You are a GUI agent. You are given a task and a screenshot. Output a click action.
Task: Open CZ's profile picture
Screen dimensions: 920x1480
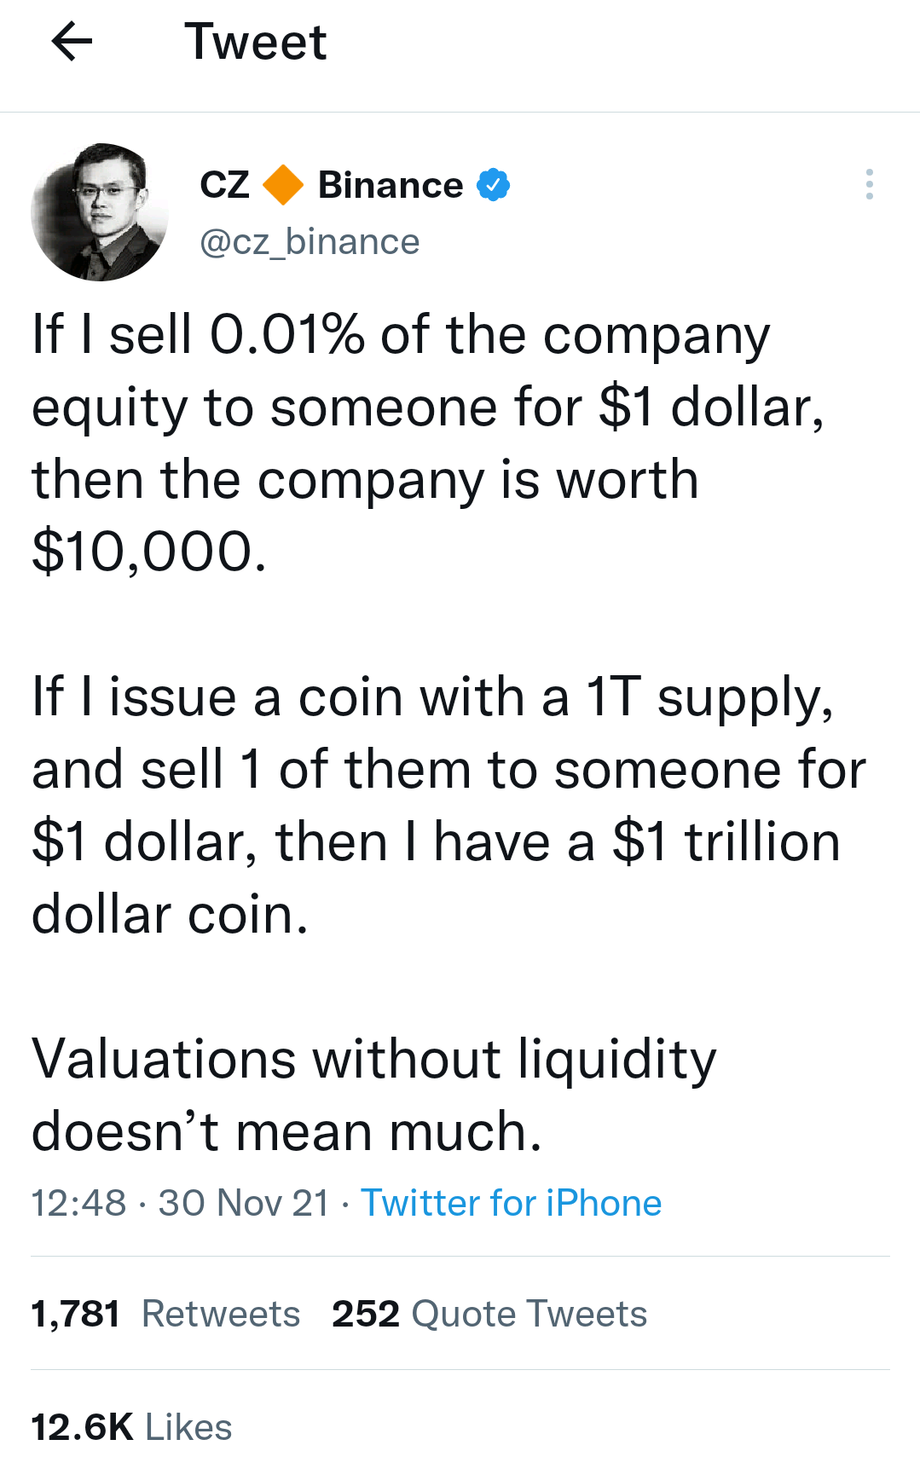click(102, 213)
